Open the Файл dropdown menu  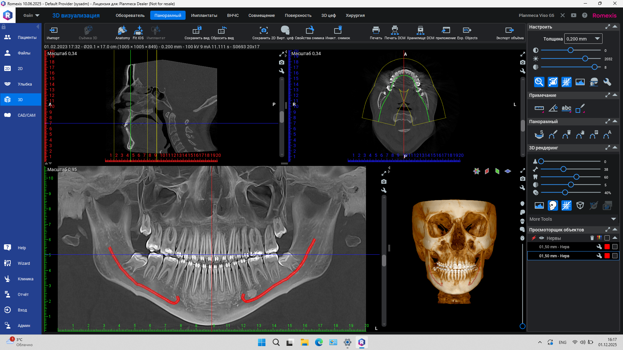pyautogui.click(x=31, y=15)
